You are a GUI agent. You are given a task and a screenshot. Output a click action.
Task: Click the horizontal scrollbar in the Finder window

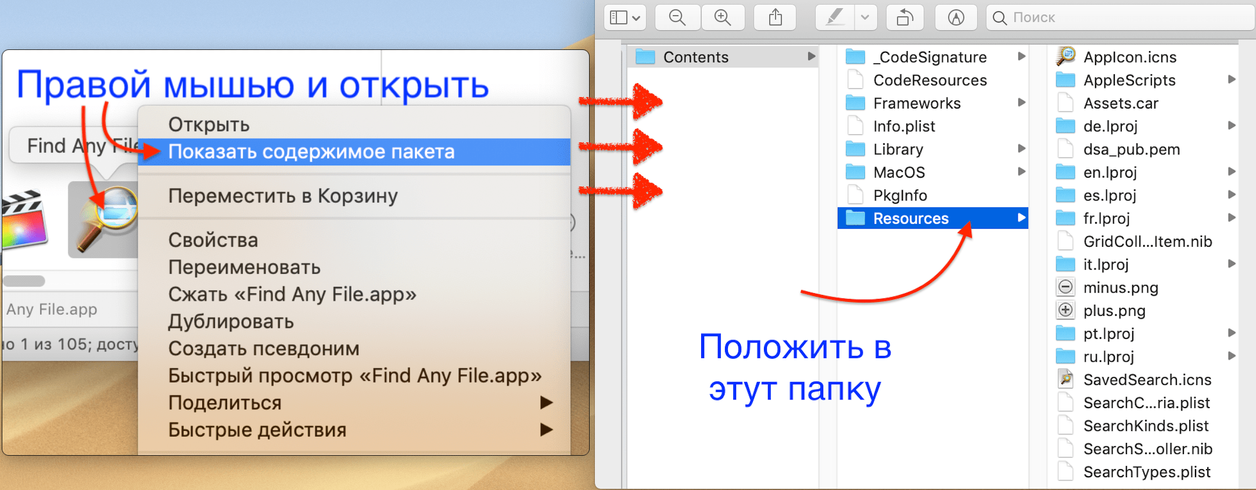point(24,281)
